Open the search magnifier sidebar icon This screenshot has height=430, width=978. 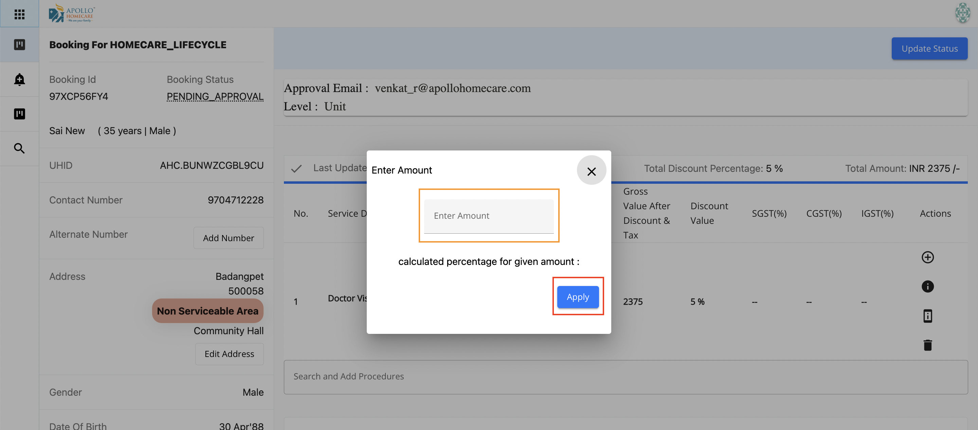point(19,148)
